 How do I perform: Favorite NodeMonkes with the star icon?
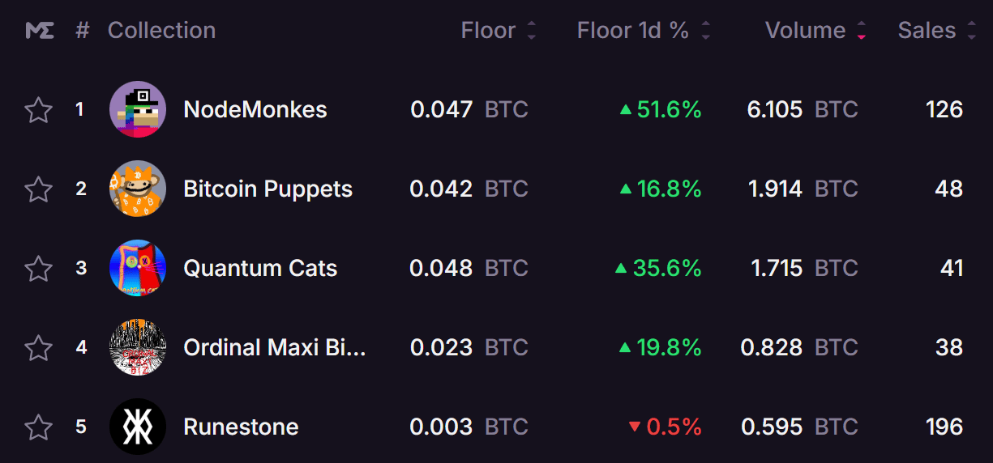(x=39, y=109)
